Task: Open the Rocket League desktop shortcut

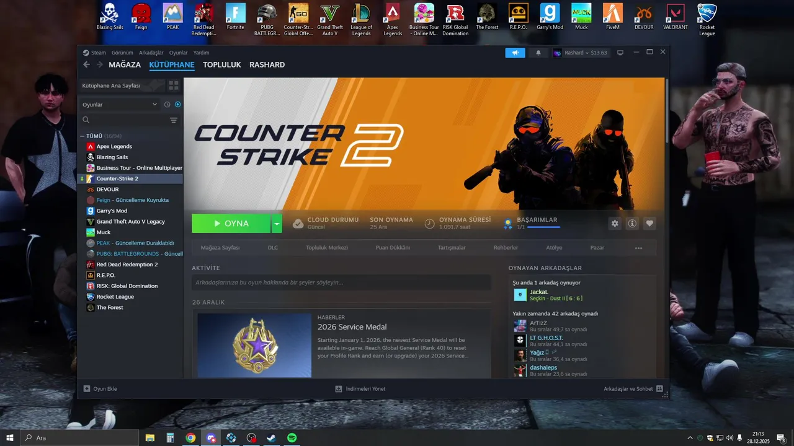Action: (707, 20)
